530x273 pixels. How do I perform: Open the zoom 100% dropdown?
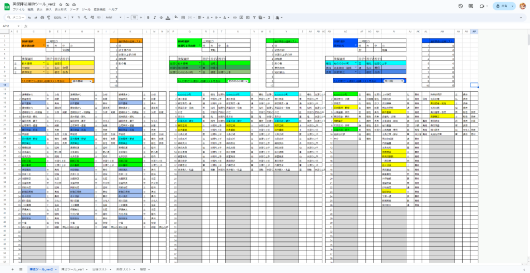pyautogui.click(x=59, y=17)
